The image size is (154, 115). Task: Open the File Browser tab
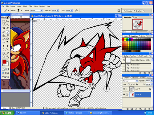tap(128, 11)
